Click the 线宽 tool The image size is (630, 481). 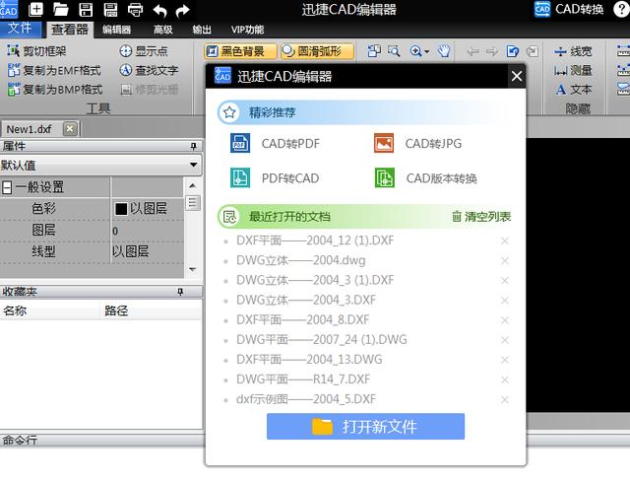click(x=573, y=51)
